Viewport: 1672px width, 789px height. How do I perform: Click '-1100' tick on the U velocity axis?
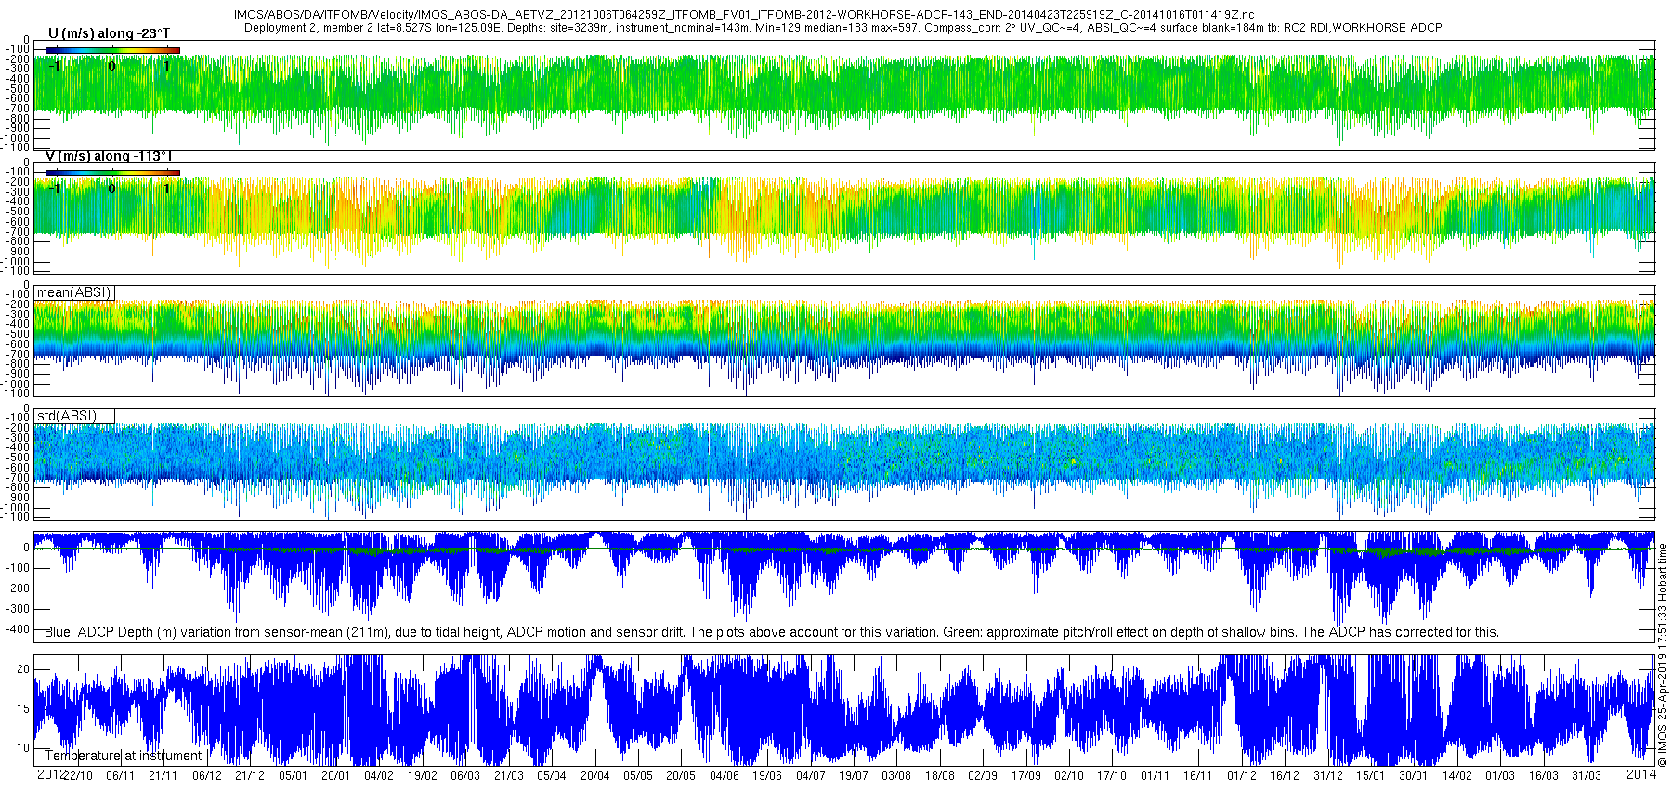click(x=16, y=148)
